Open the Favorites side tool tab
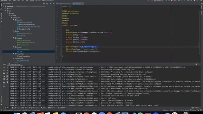This screenshot has height=114, width=203. (x=1, y=100)
